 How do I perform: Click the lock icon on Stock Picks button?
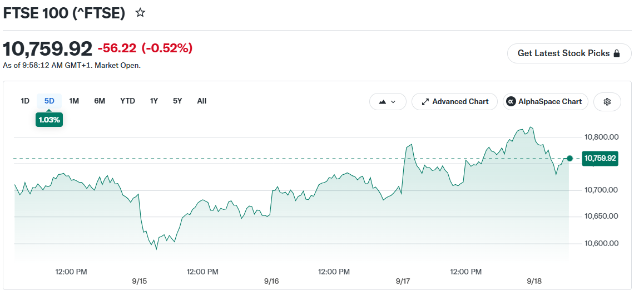point(617,53)
